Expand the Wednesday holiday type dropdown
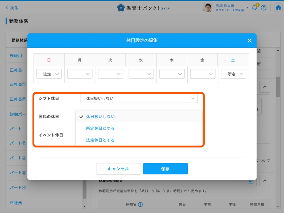Viewport: 284px width, 213px height. [141, 74]
